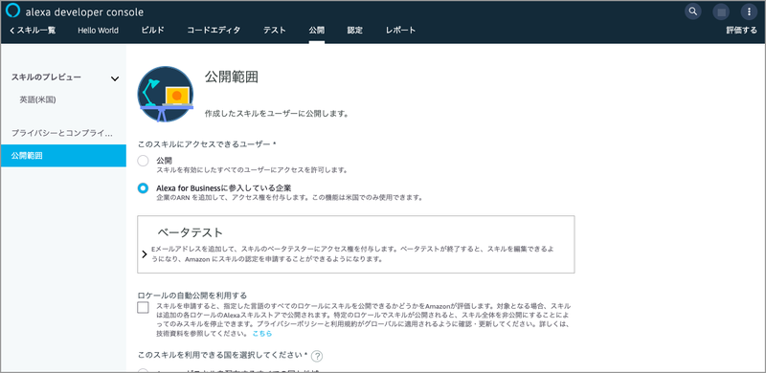766x373 pixels.
Task: Expand the ベータテスト panel arrow
Action: pos(145,253)
